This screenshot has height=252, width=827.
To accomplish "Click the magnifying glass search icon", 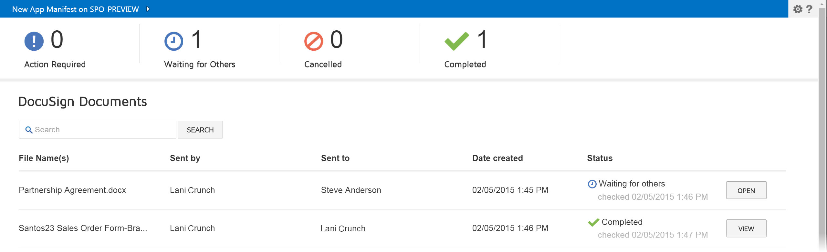I will point(29,129).
